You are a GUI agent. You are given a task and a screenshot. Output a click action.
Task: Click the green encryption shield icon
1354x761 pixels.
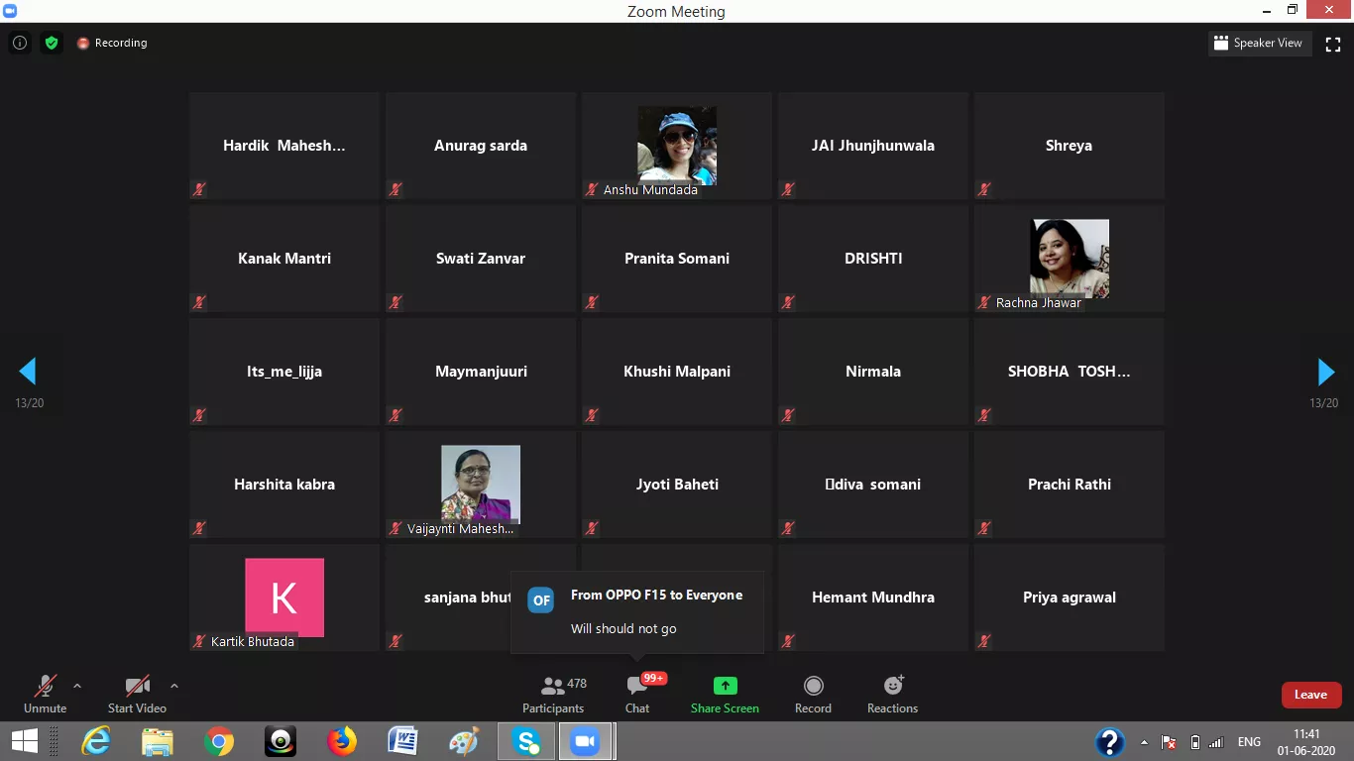coord(52,43)
